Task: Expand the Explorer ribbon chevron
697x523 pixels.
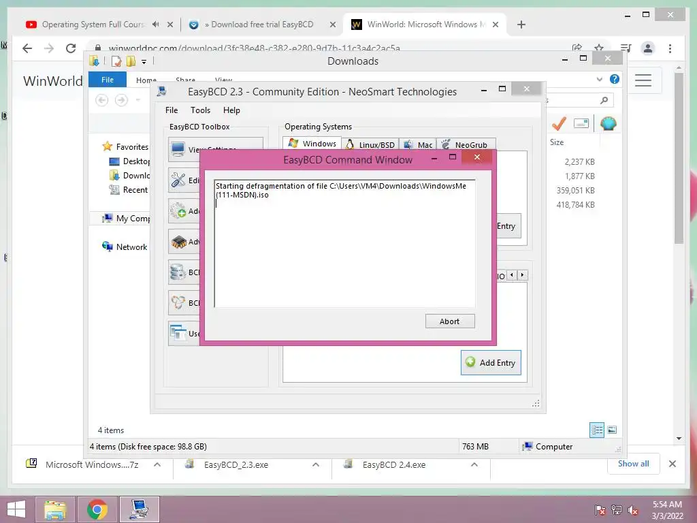Action: (x=599, y=79)
